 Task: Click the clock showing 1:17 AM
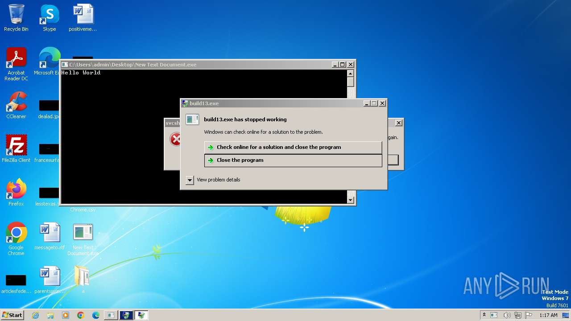point(548,315)
